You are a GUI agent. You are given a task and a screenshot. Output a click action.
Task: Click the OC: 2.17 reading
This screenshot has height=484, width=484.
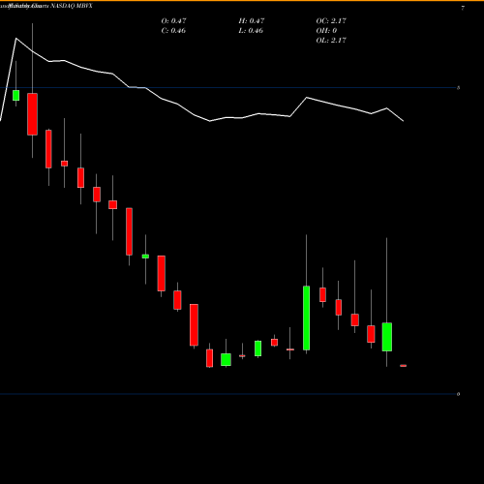pos(331,21)
